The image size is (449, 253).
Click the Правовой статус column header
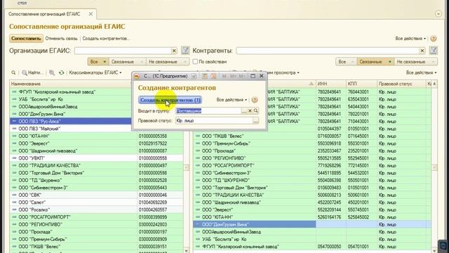tap(401, 84)
